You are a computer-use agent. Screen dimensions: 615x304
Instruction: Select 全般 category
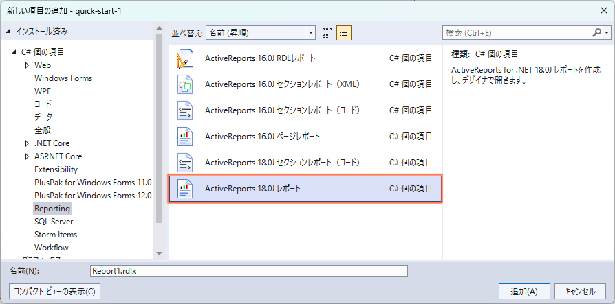pyautogui.click(x=43, y=130)
